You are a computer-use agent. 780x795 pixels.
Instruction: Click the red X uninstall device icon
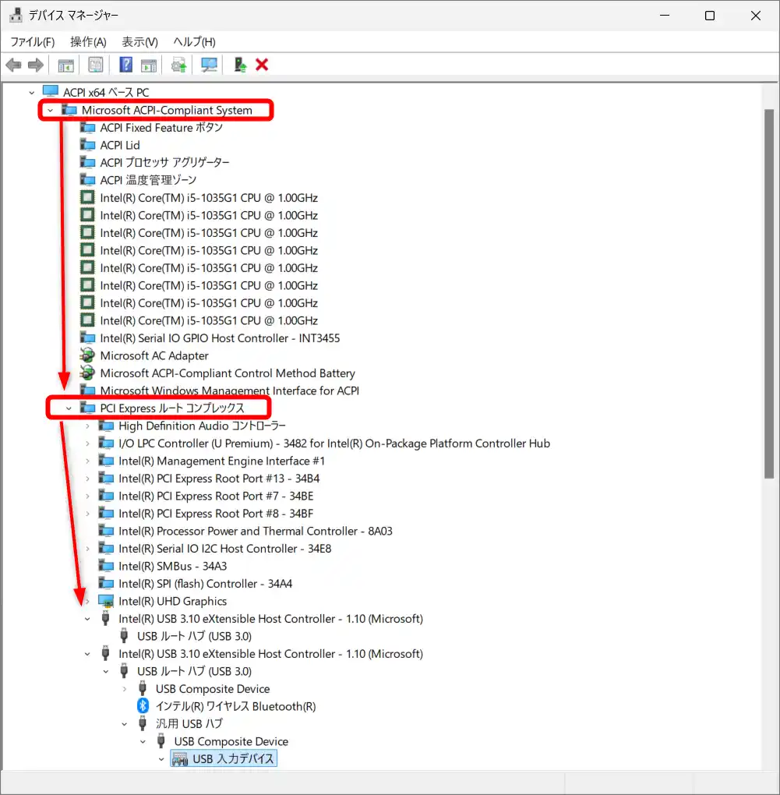[262, 65]
